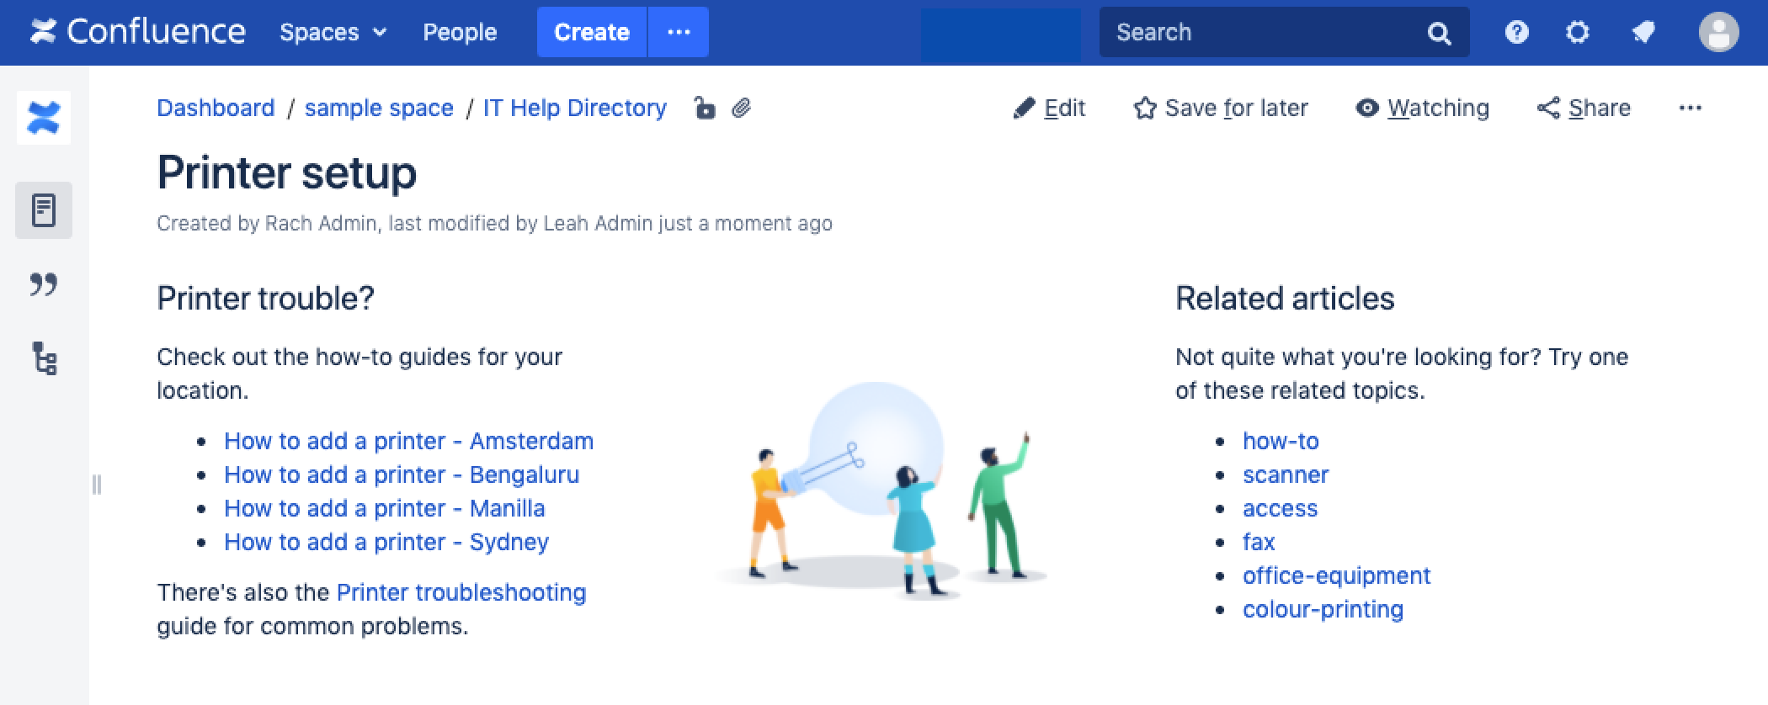Open page tree icon in sidebar

44,358
